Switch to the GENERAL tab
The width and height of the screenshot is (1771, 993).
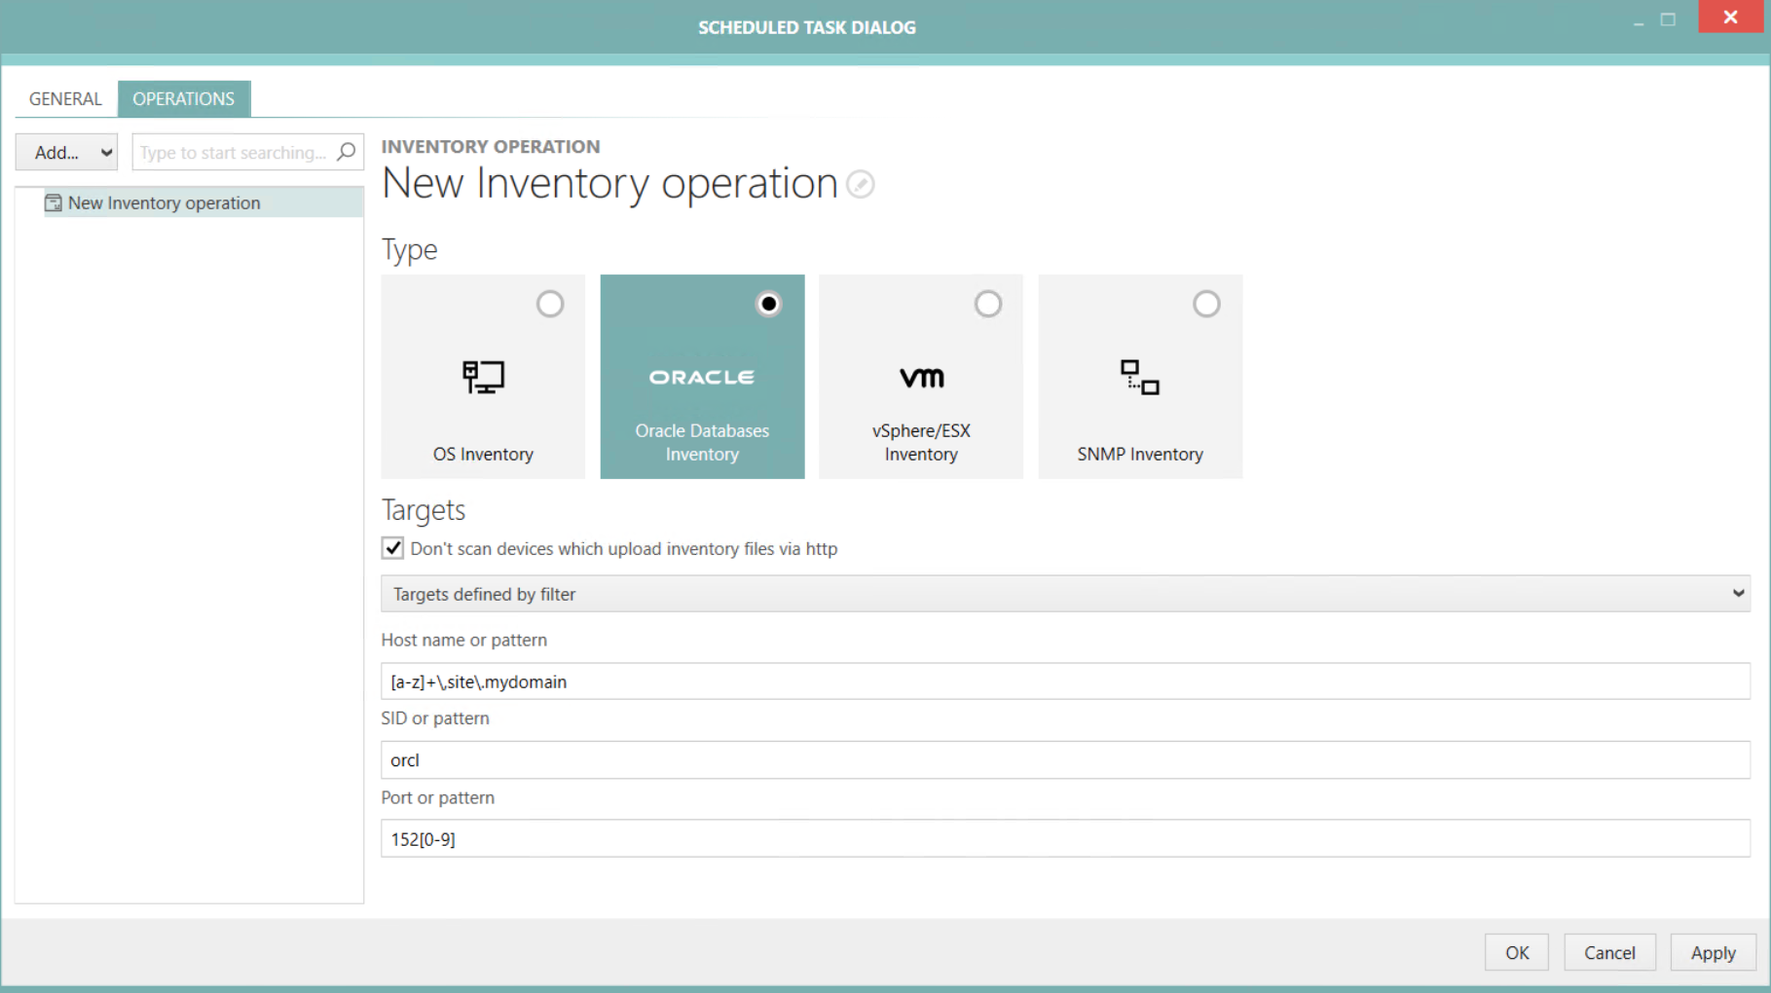(64, 98)
